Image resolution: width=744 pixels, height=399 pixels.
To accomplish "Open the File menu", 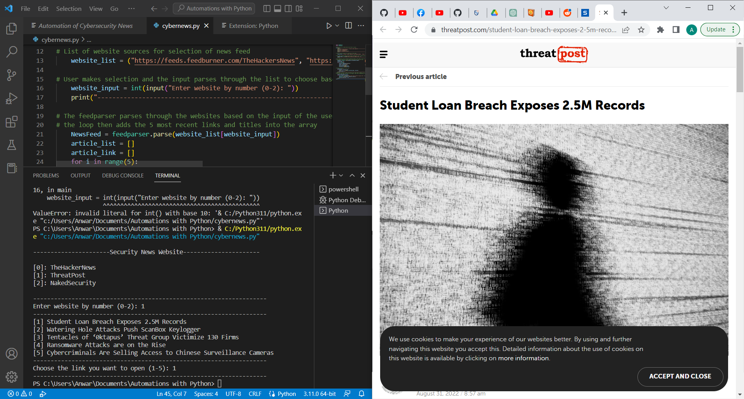I will click(26, 9).
